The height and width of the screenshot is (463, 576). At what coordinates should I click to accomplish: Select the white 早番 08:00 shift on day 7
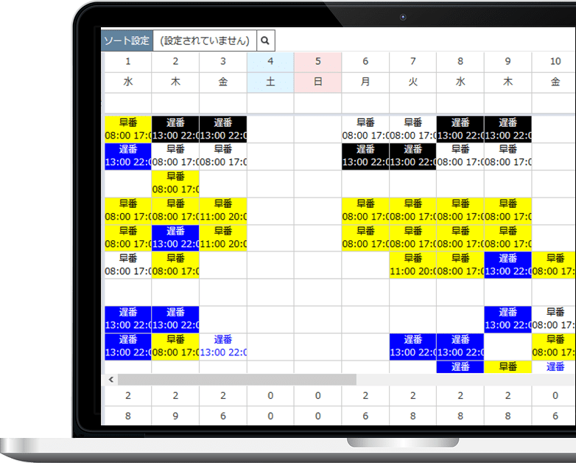tap(413, 129)
